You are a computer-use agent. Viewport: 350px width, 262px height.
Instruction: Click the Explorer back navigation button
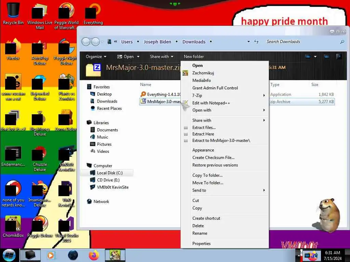click(86, 42)
